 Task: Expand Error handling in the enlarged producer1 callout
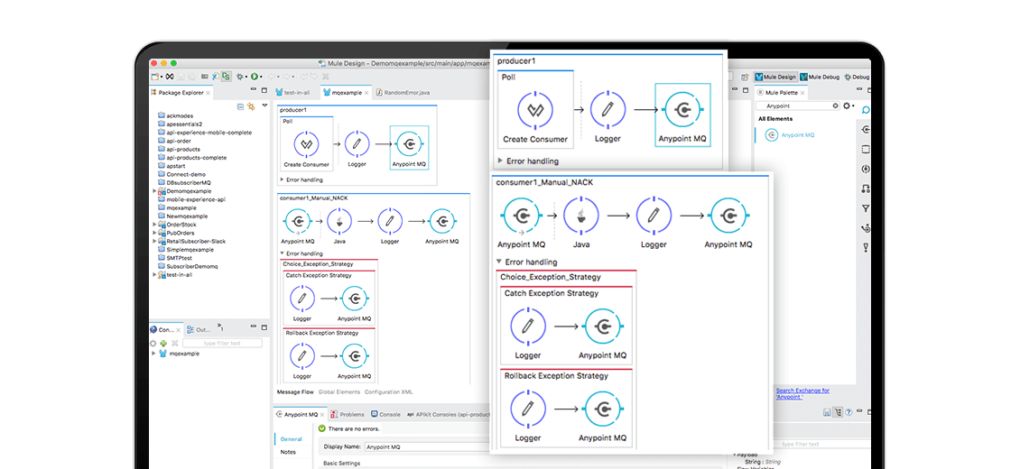(x=501, y=161)
